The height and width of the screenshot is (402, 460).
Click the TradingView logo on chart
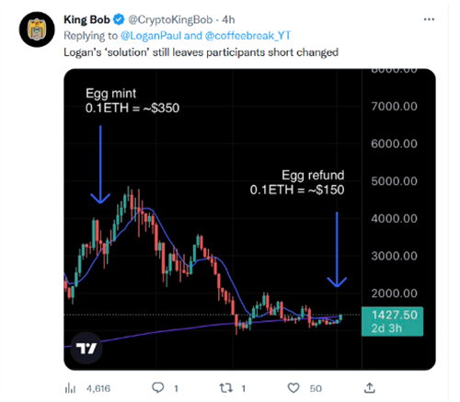(x=86, y=349)
